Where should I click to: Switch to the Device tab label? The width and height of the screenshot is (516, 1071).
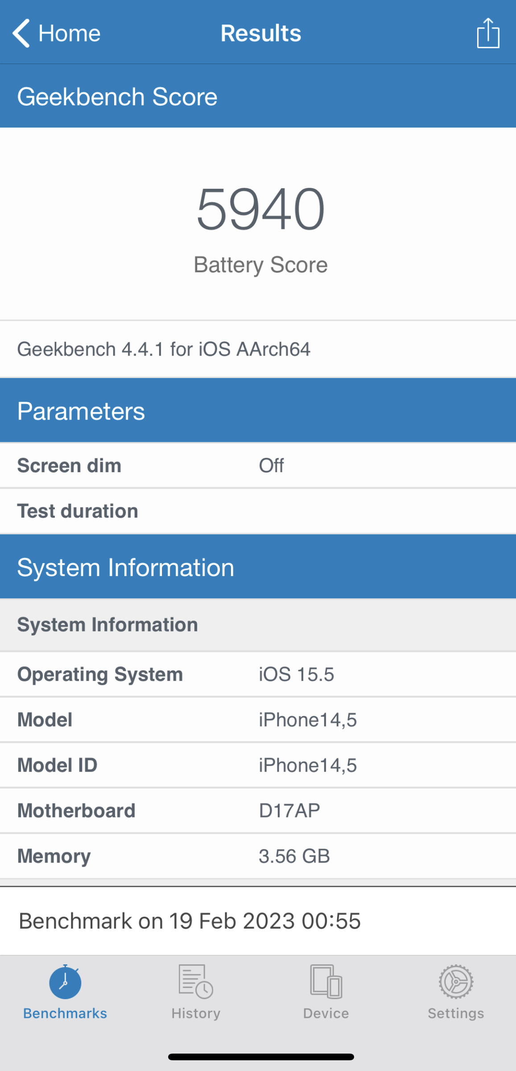tap(326, 1013)
